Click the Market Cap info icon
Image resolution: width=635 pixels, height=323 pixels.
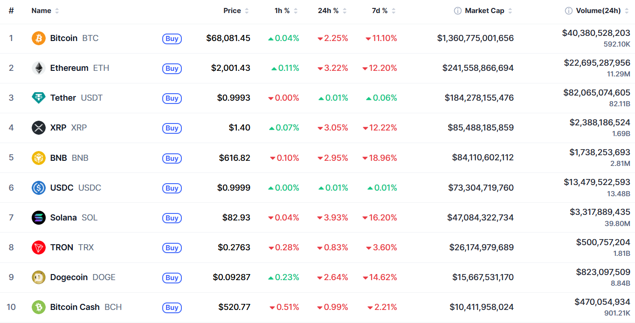(x=458, y=11)
